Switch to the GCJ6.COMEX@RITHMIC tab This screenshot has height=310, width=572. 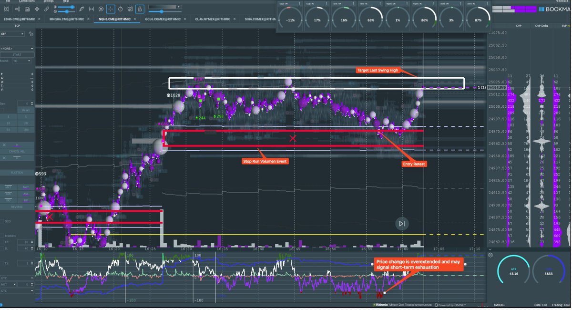pos(163,19)
